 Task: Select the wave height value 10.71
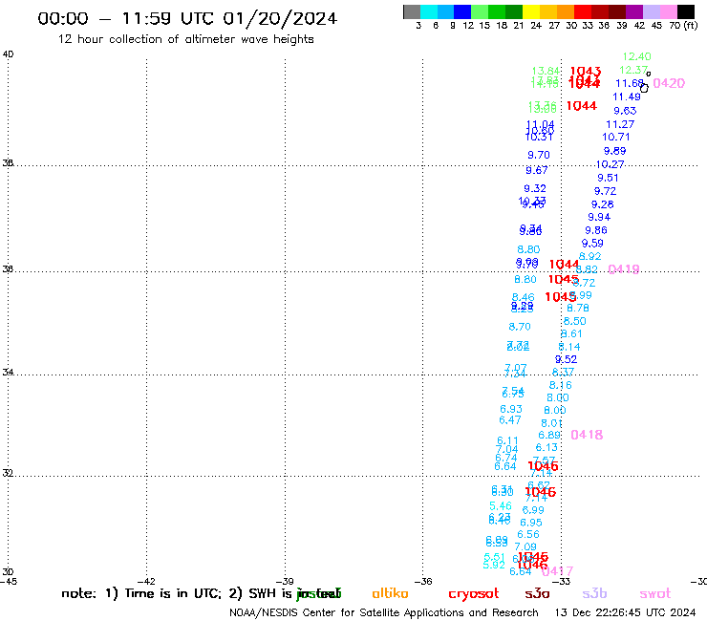coord(616,138)
